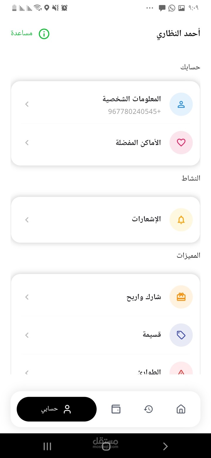The height and width of the screenshot is (458, 211).
Task: Tap the pink heart favorite places icon
Action: pos(181,143)
